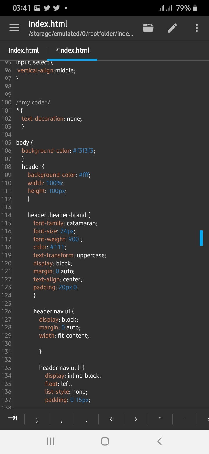Tap the #f3f3f3 color value
This screenshot has width=209, height=454.
(x=83, y=151)
